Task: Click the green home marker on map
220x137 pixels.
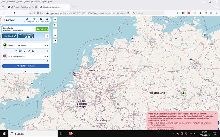Action: [183, 94]
